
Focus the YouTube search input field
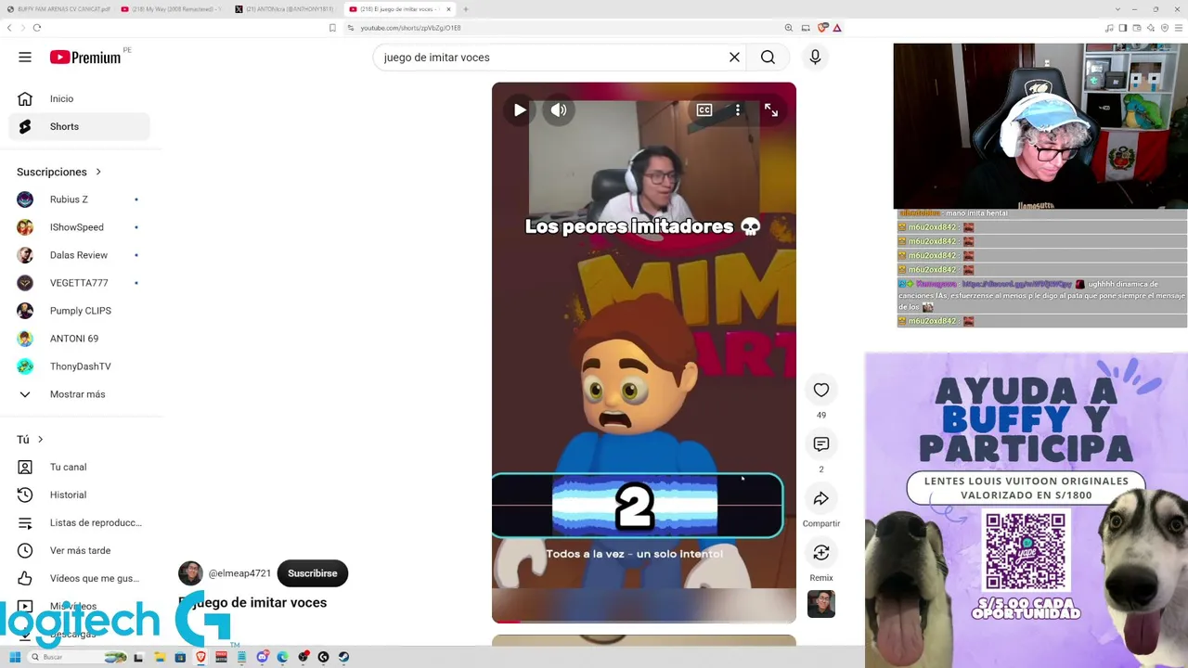tap(552, 58)
